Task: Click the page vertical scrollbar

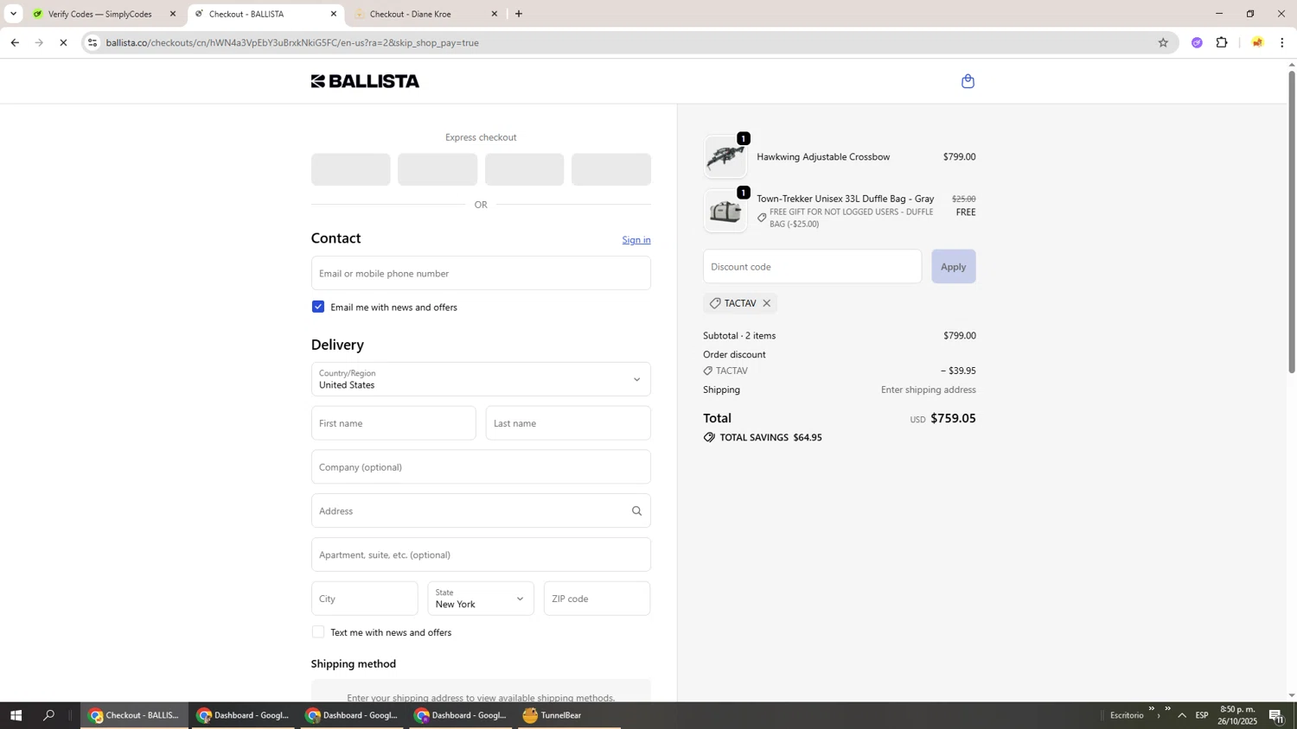Action: click(x=1292, y=221)
